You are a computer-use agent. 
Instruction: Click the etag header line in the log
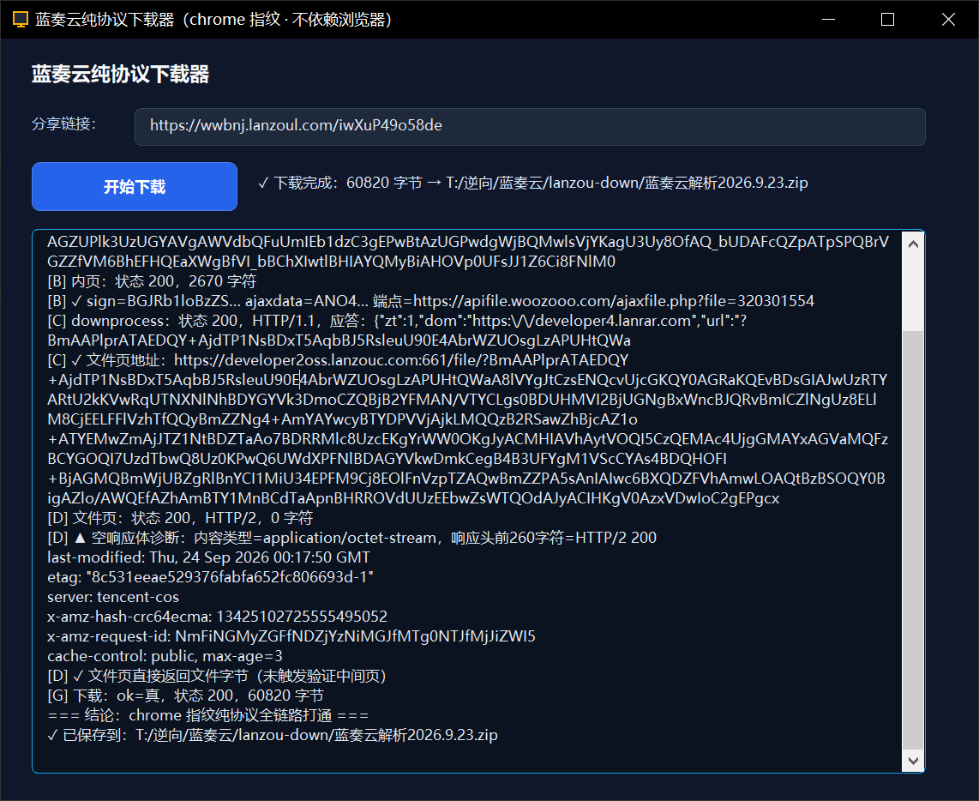210,577
